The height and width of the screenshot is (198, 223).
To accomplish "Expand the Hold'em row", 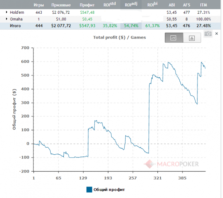I will [x=7, y=12].
